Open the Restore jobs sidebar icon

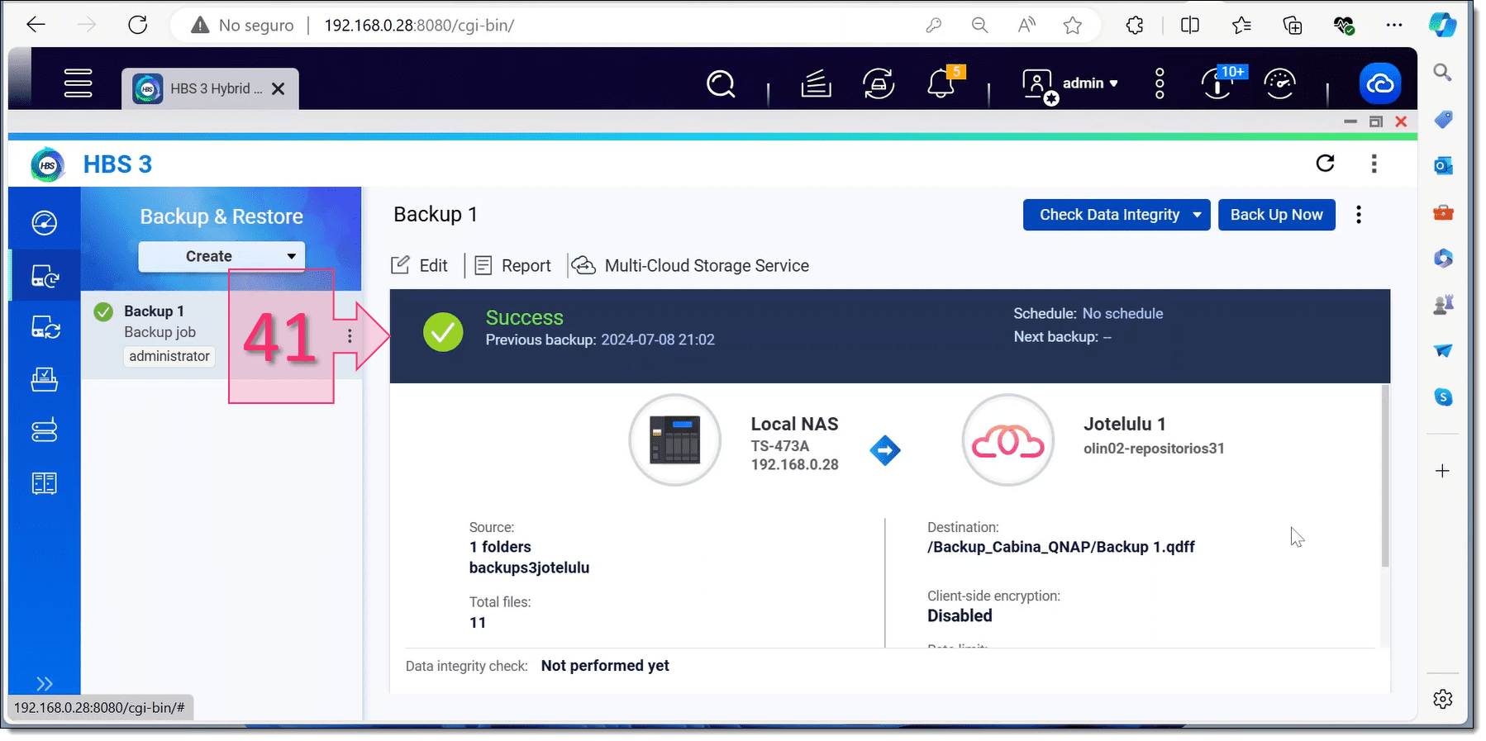45,379
